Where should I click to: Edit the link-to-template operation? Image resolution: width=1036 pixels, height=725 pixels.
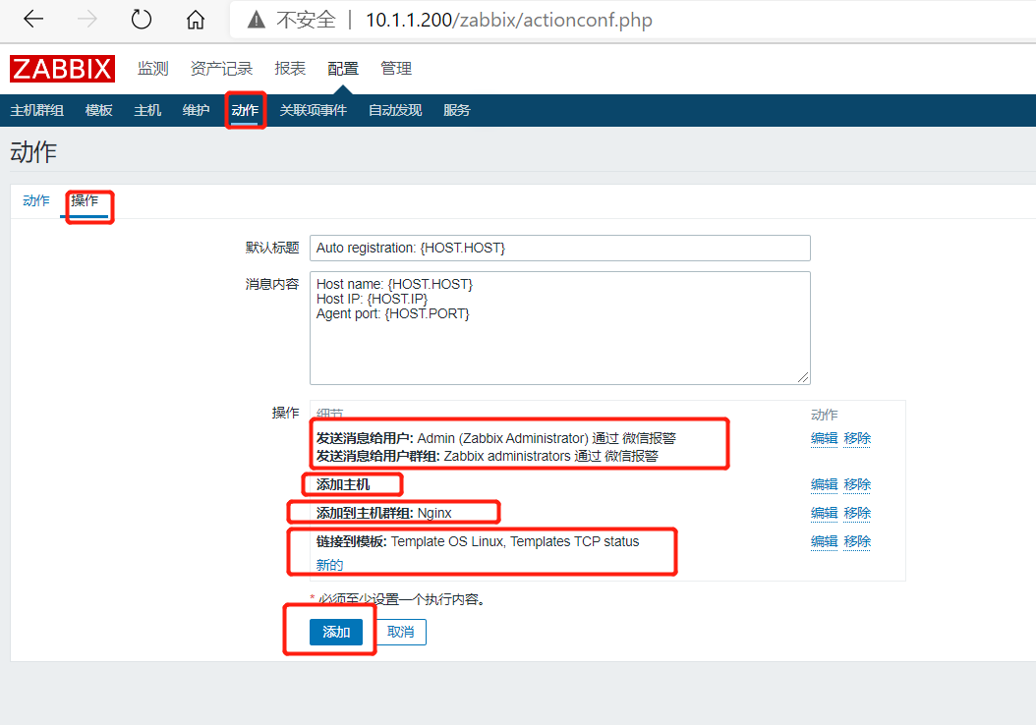pos(824,541)
